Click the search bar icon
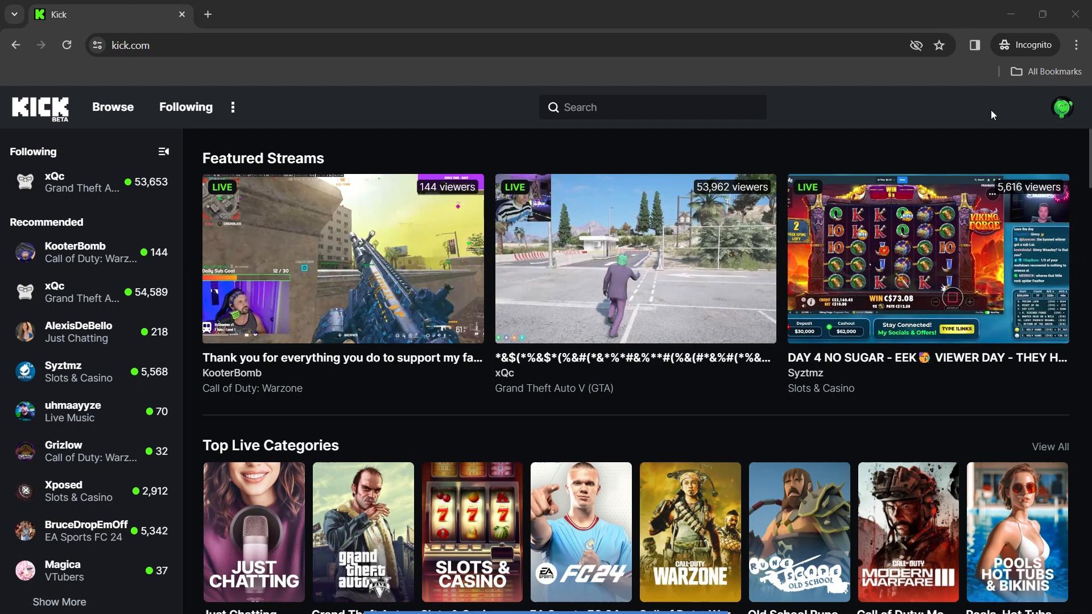Screen dimensions: 1092x614 click(553, 106)
